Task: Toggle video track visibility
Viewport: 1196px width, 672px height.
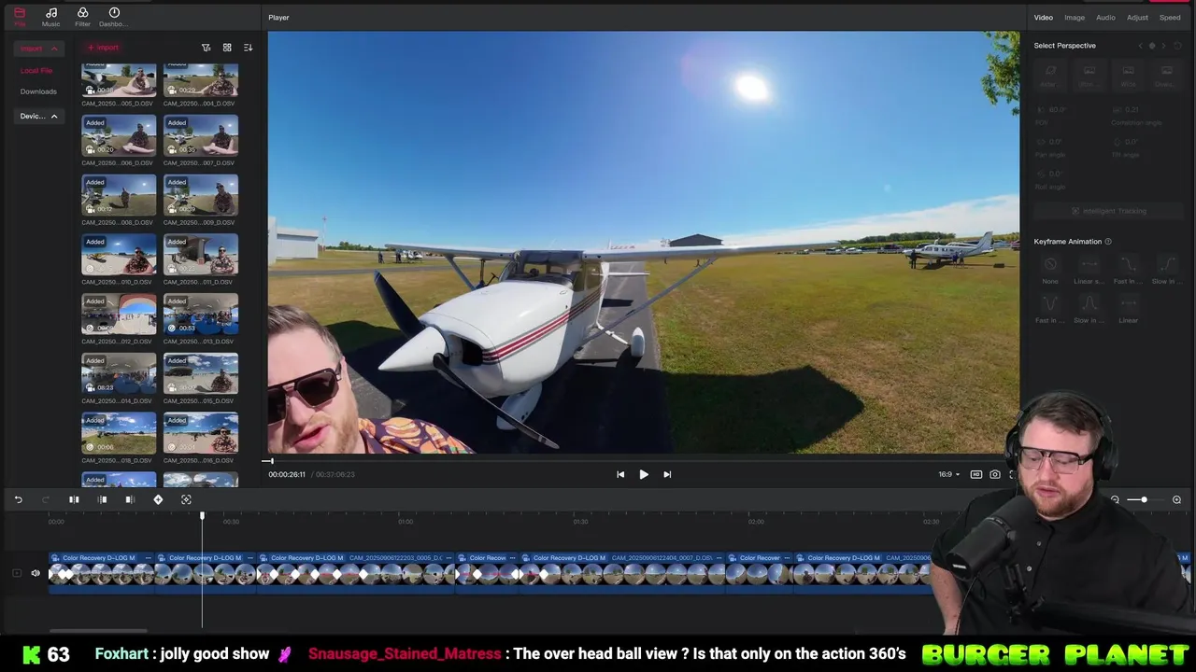Action: tap(17, 573)
